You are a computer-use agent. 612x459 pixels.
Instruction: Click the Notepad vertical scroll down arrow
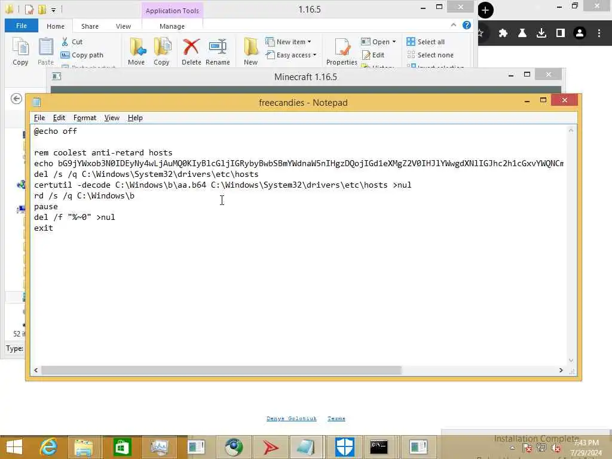[x=571, y=360]
